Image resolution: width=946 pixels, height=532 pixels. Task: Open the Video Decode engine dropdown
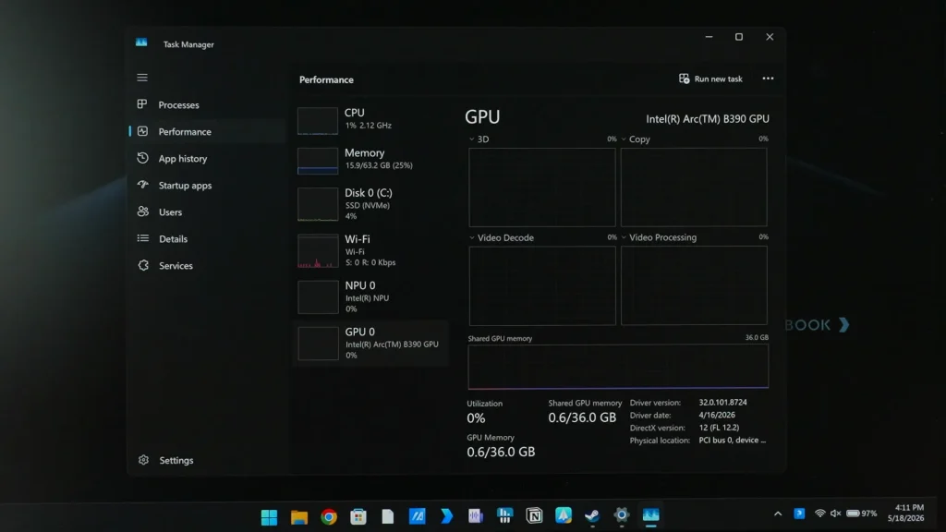point(502,237)
